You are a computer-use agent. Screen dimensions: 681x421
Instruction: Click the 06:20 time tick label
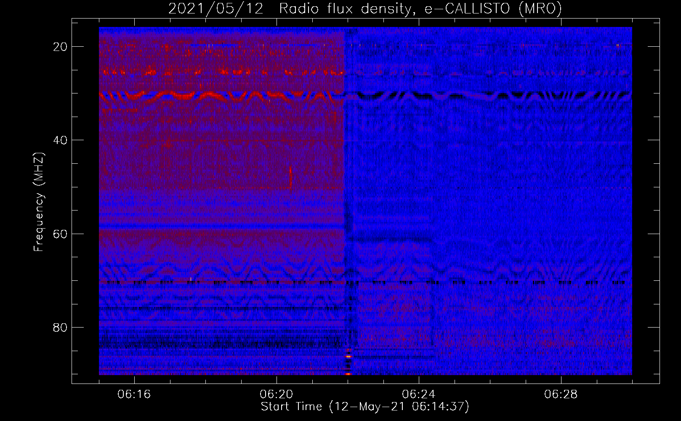click(x=277, y=394)
